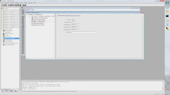This screenshot has height=95, width=170.
Task: Select the Bibliothek SYSLIBCALLBACK.LIB folder icon
Action: (3, 15)
